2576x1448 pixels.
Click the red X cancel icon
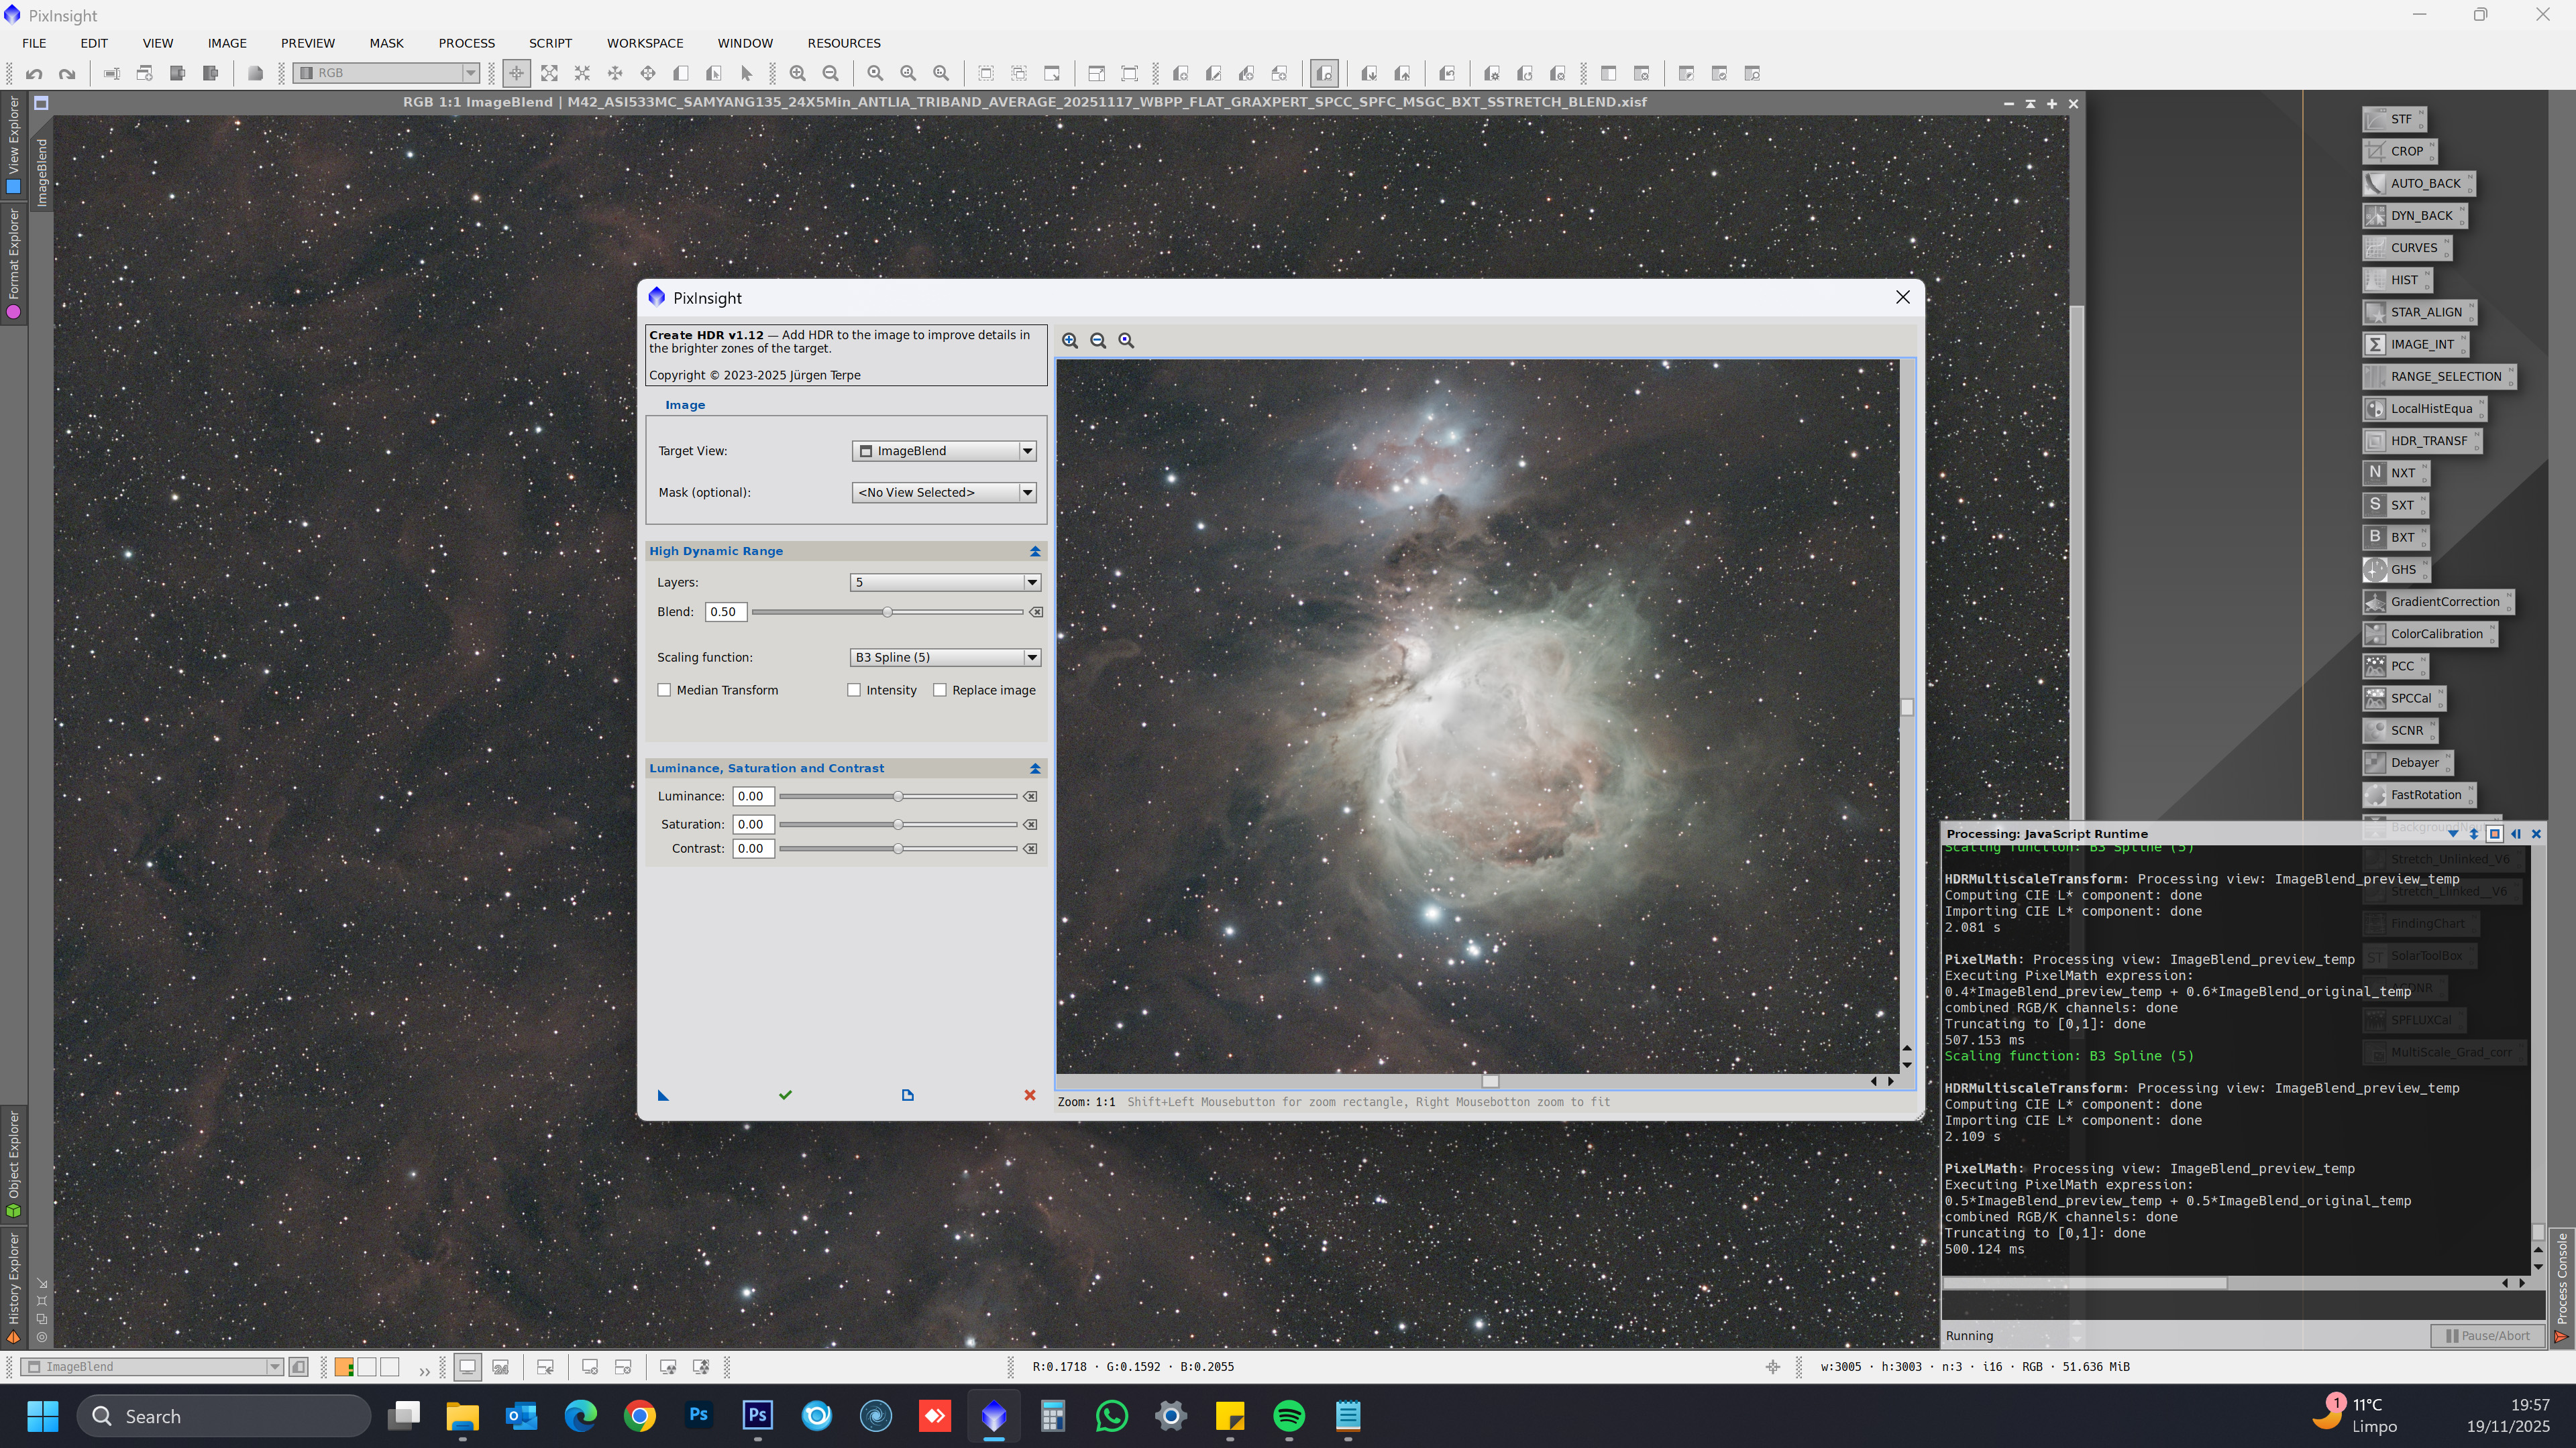click(x=1030, y=1095)
